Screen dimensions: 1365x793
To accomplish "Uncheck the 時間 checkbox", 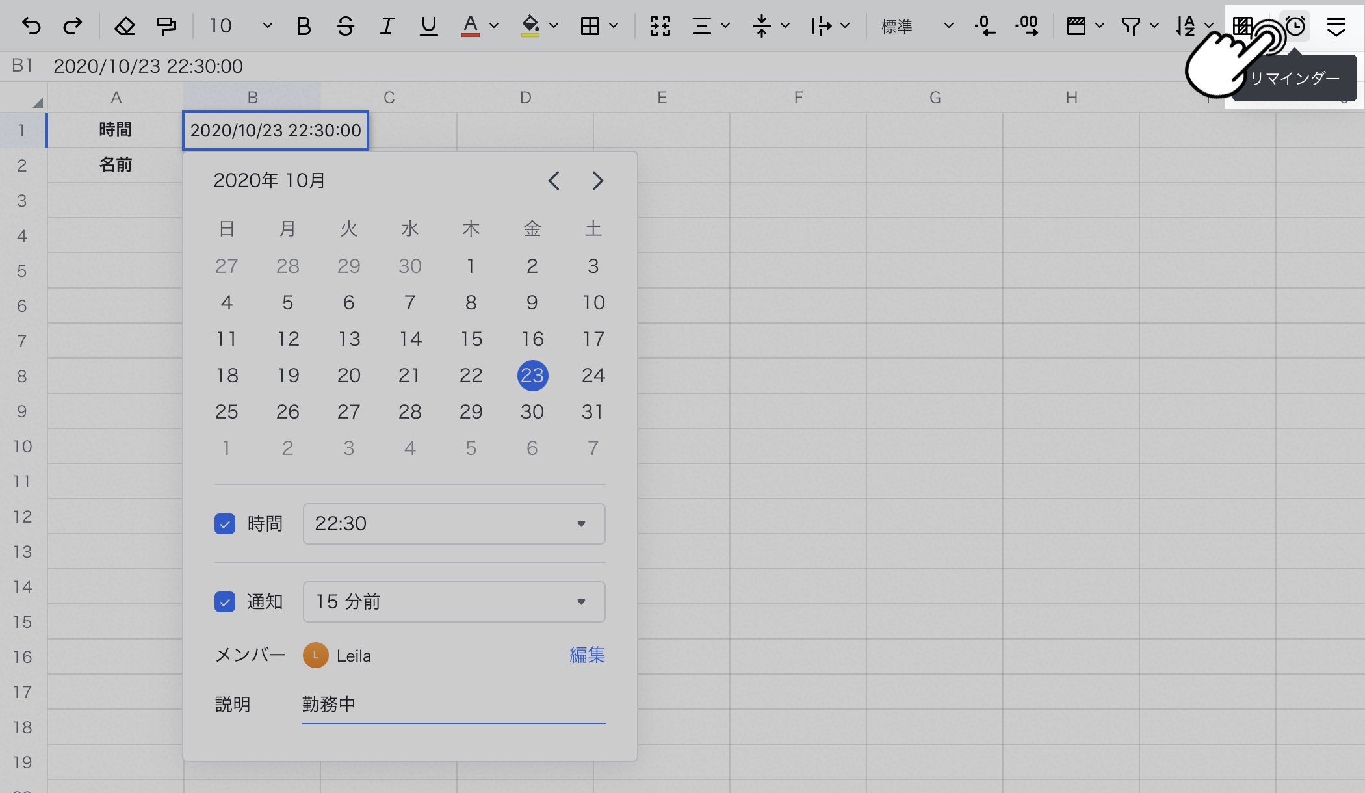I will click(225, 524).
